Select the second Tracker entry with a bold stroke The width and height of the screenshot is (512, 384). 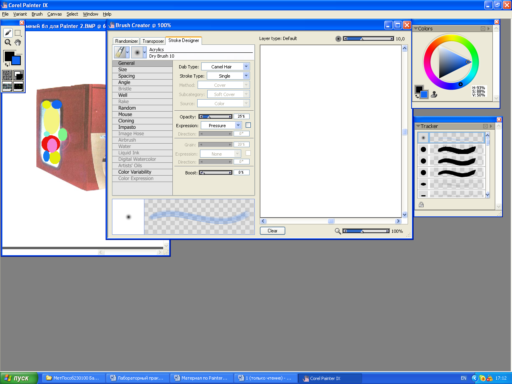(451, 149)
